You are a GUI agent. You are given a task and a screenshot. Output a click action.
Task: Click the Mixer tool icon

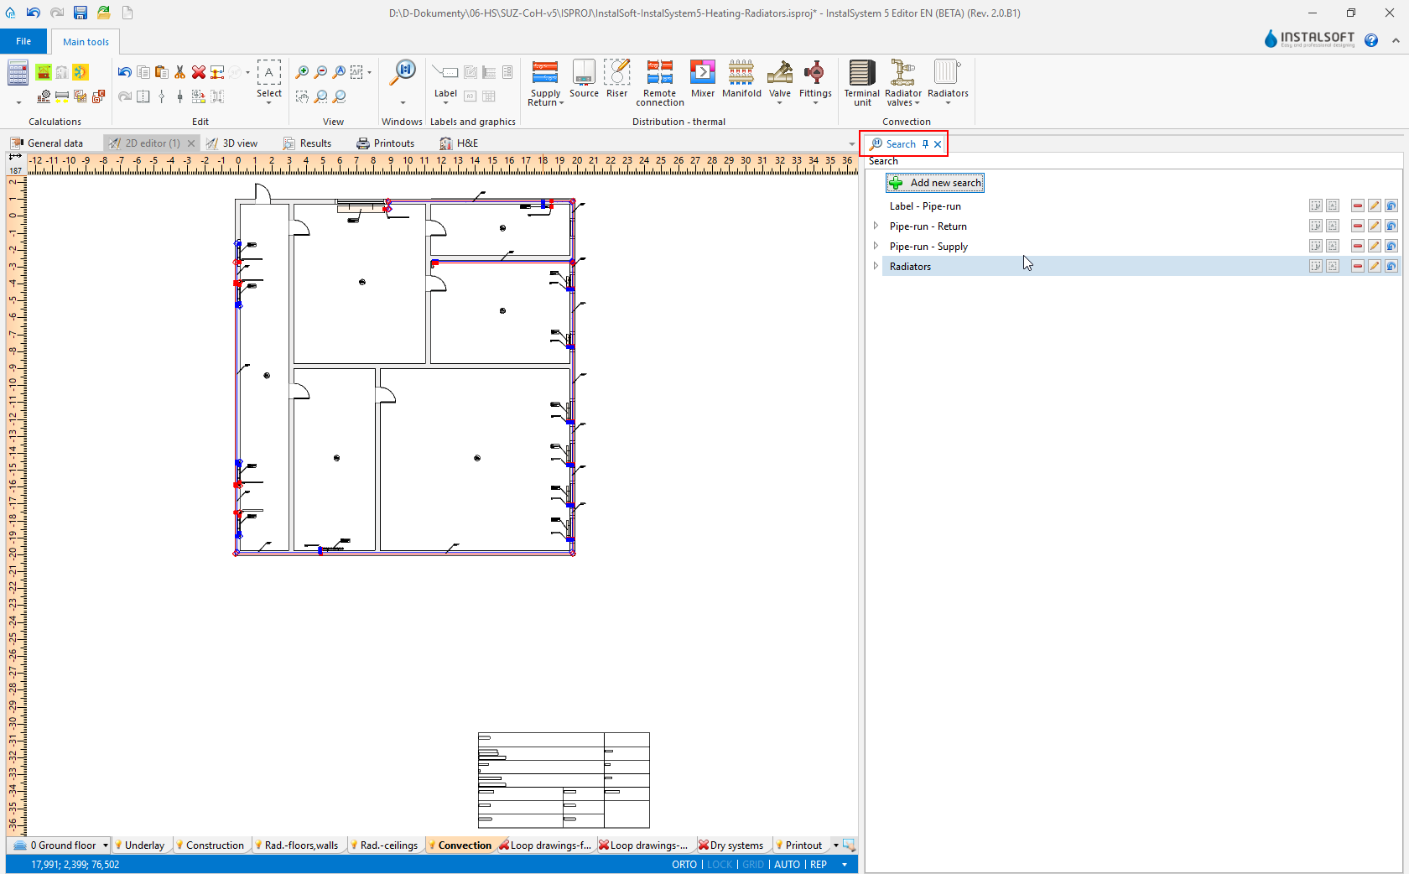[x=702, y=79]
